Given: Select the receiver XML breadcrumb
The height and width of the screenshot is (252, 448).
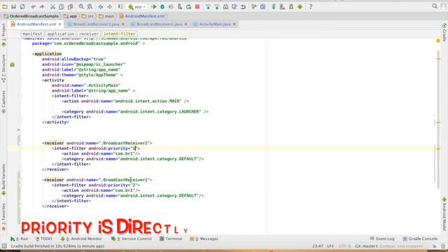Looking at the screenshot, I should pos(89,34).
